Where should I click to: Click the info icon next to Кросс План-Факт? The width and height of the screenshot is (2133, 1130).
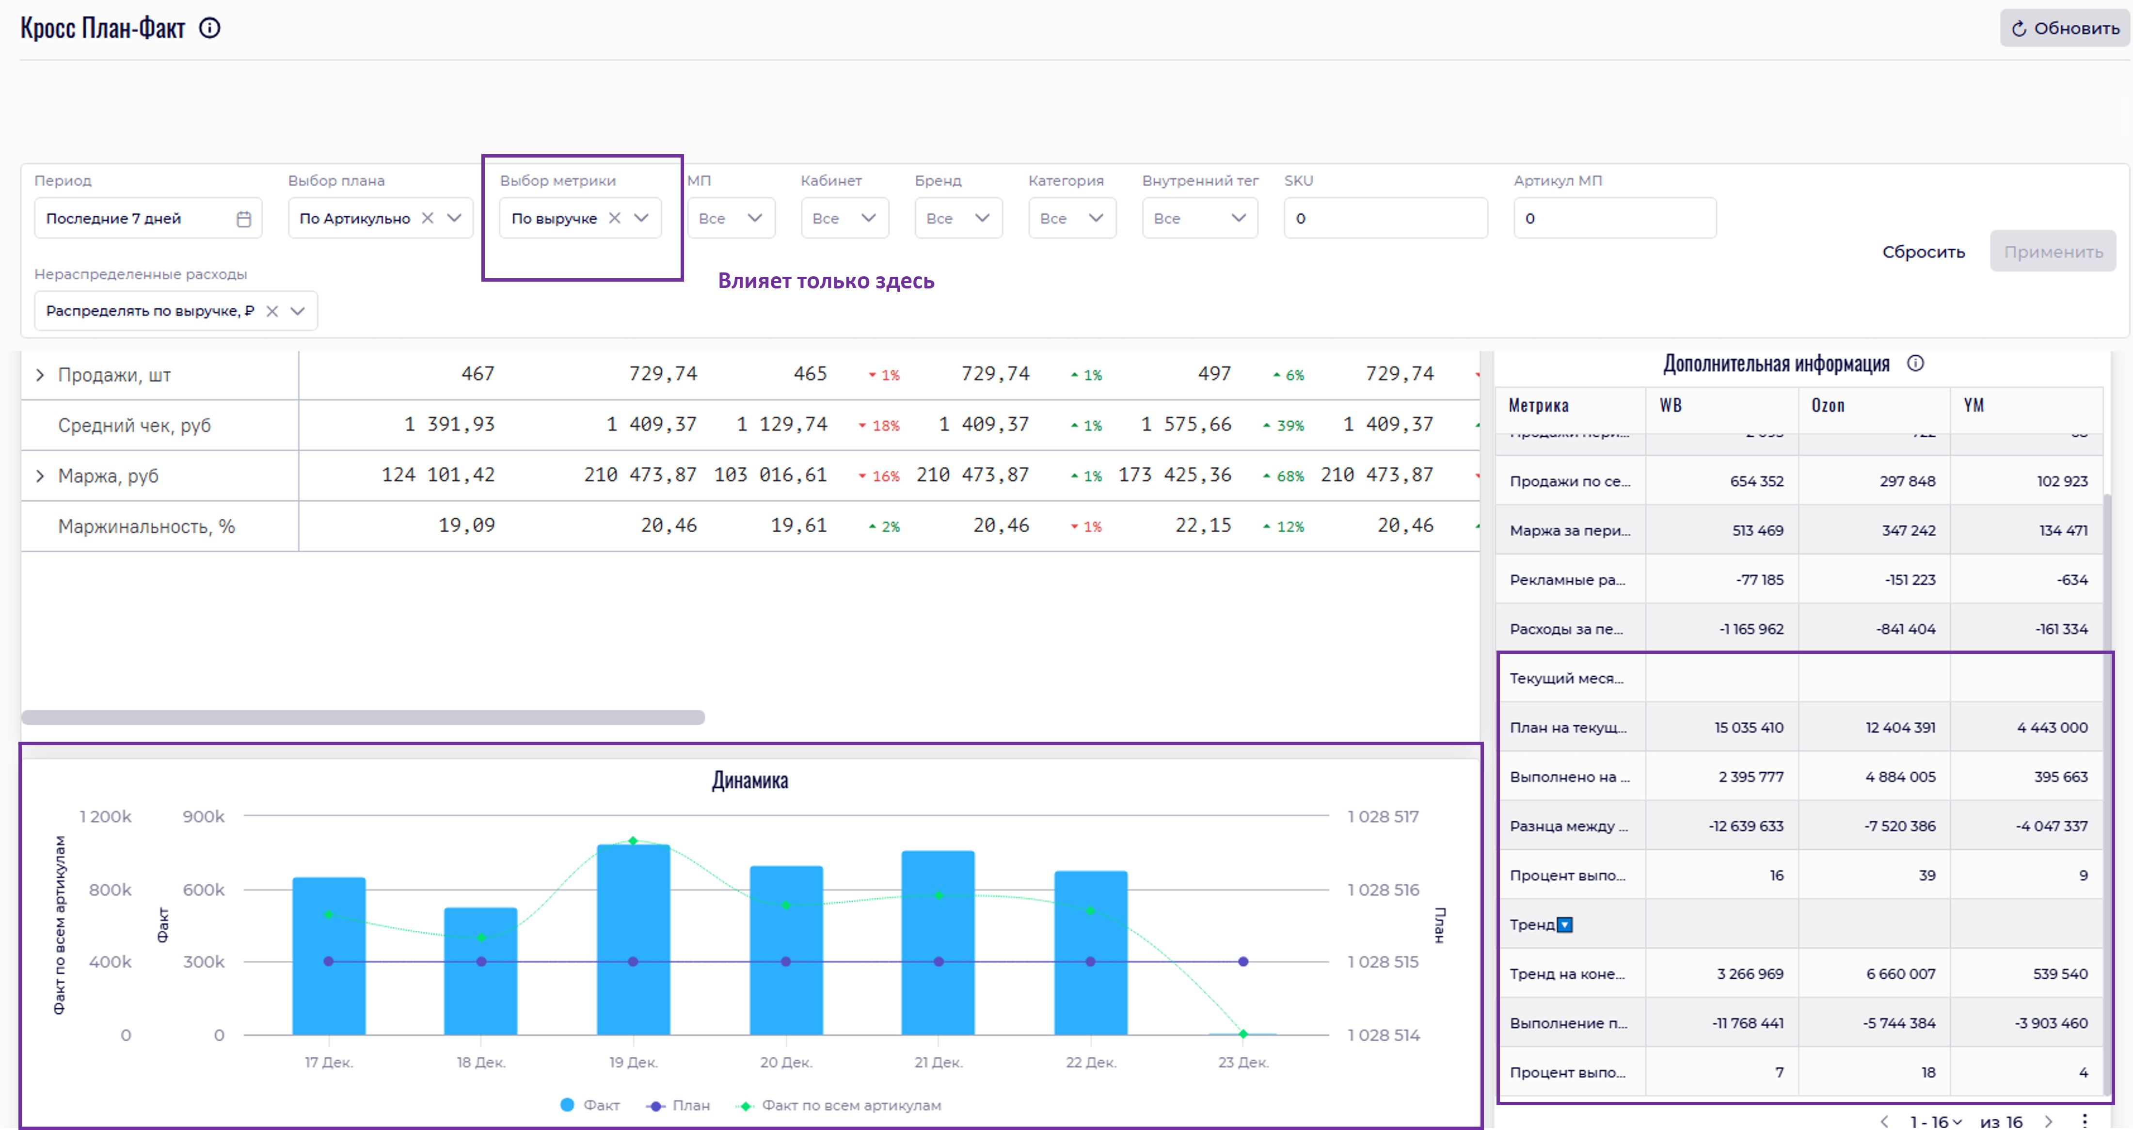click(210, 28)
